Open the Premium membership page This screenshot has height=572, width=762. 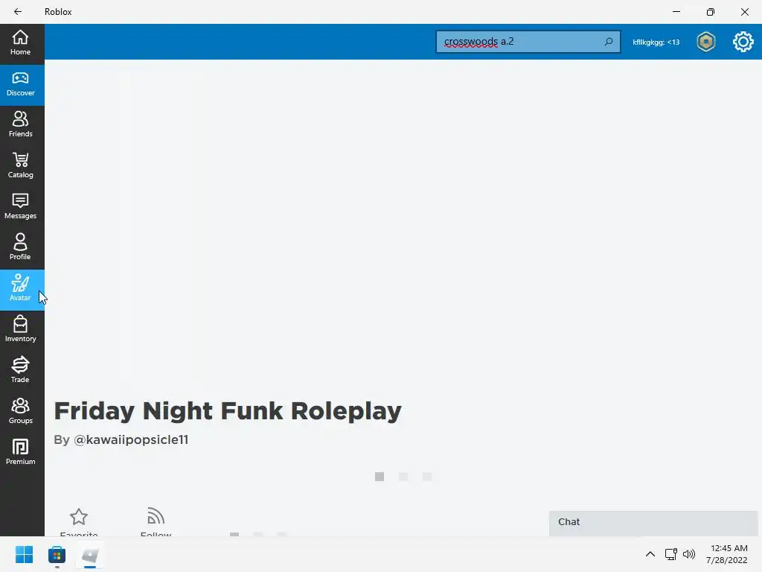click(x=20, y=453)
